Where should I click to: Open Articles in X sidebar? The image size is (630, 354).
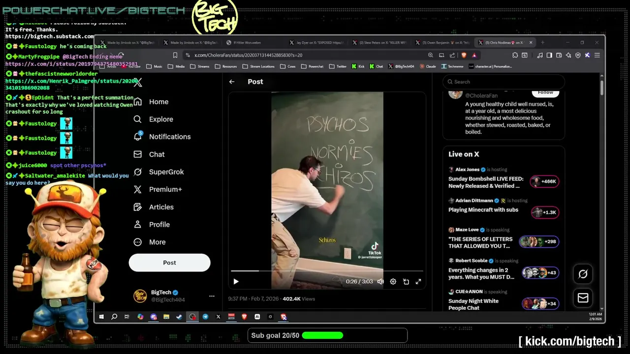coord(154,207)
